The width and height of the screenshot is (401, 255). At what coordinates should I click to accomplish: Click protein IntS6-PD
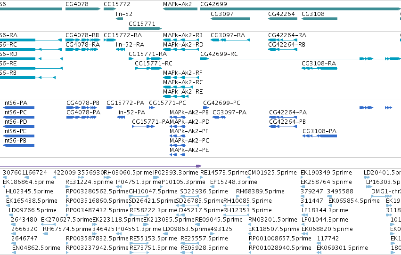[19, 127]
